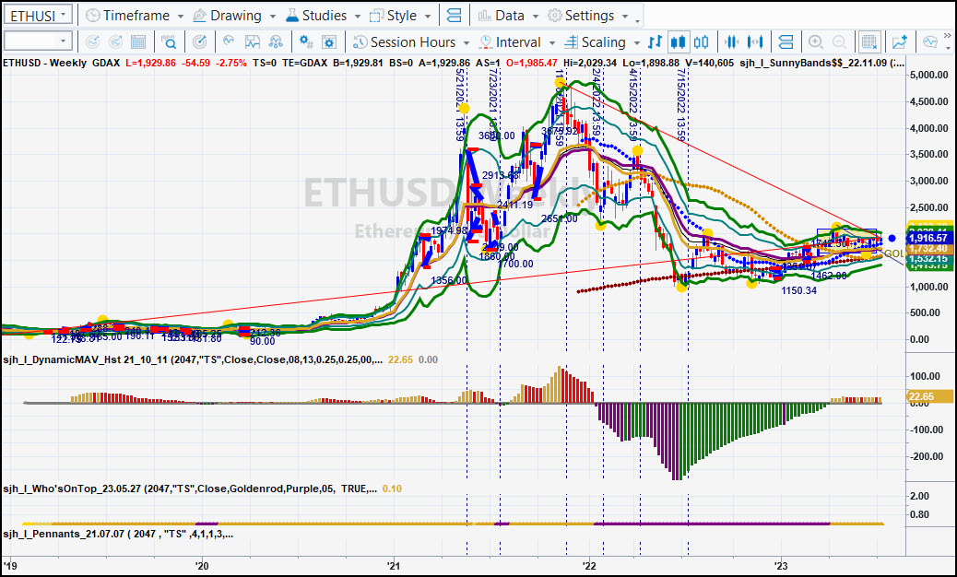957x577 pixels.
Task: Click the chat bubble wave icon
Action: (x=929, y=41)
